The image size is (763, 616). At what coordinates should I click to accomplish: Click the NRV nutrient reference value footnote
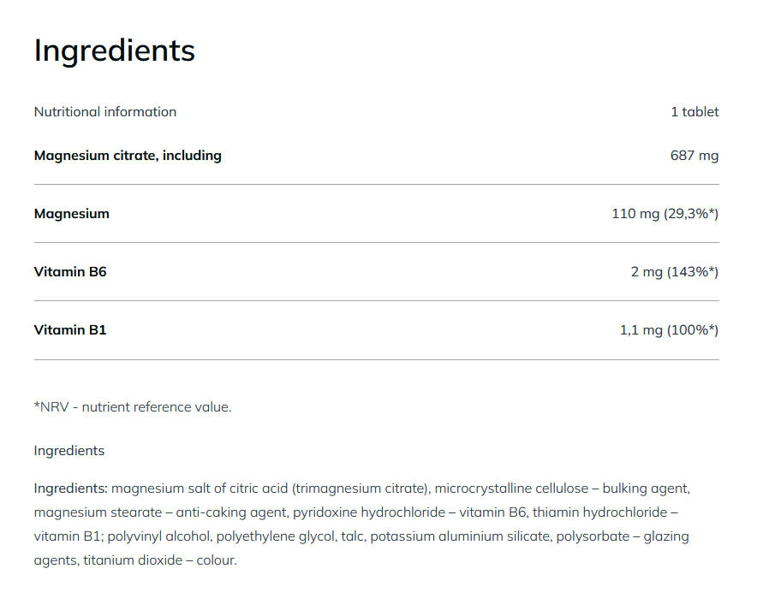[133, 407]
